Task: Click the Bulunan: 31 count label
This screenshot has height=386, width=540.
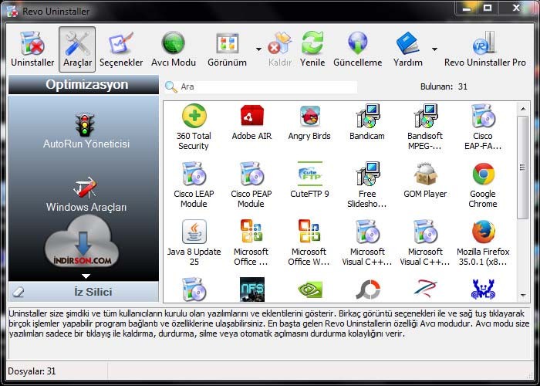Action: 444,86
